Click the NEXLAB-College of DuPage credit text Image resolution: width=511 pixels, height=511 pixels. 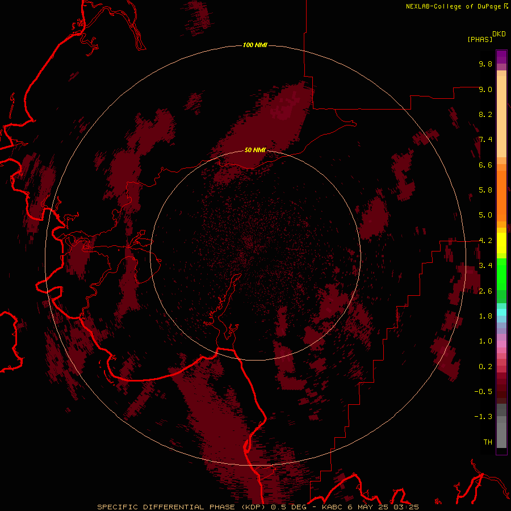click(453, 6)
